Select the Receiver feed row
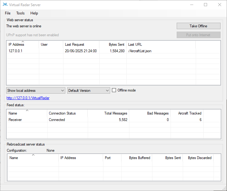The width and height of the screenshot is (227, 191). coord(113,120)
